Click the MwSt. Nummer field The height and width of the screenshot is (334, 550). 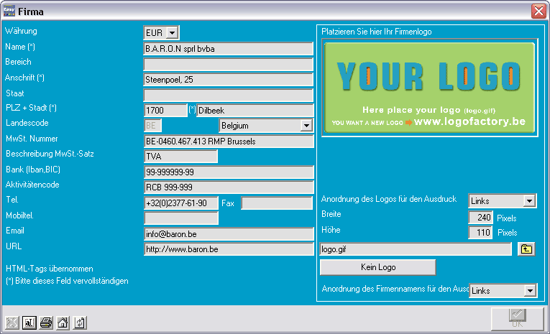pyautogui.click(x=229, y=142)
